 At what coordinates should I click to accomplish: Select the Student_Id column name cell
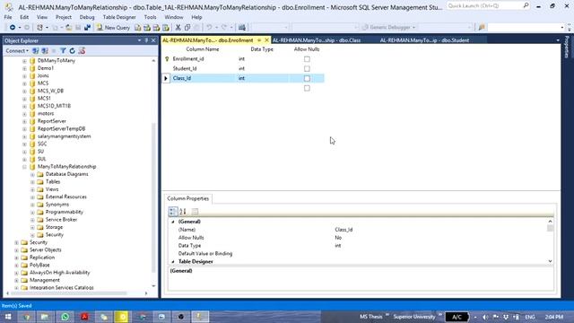[x=185, y=68]
